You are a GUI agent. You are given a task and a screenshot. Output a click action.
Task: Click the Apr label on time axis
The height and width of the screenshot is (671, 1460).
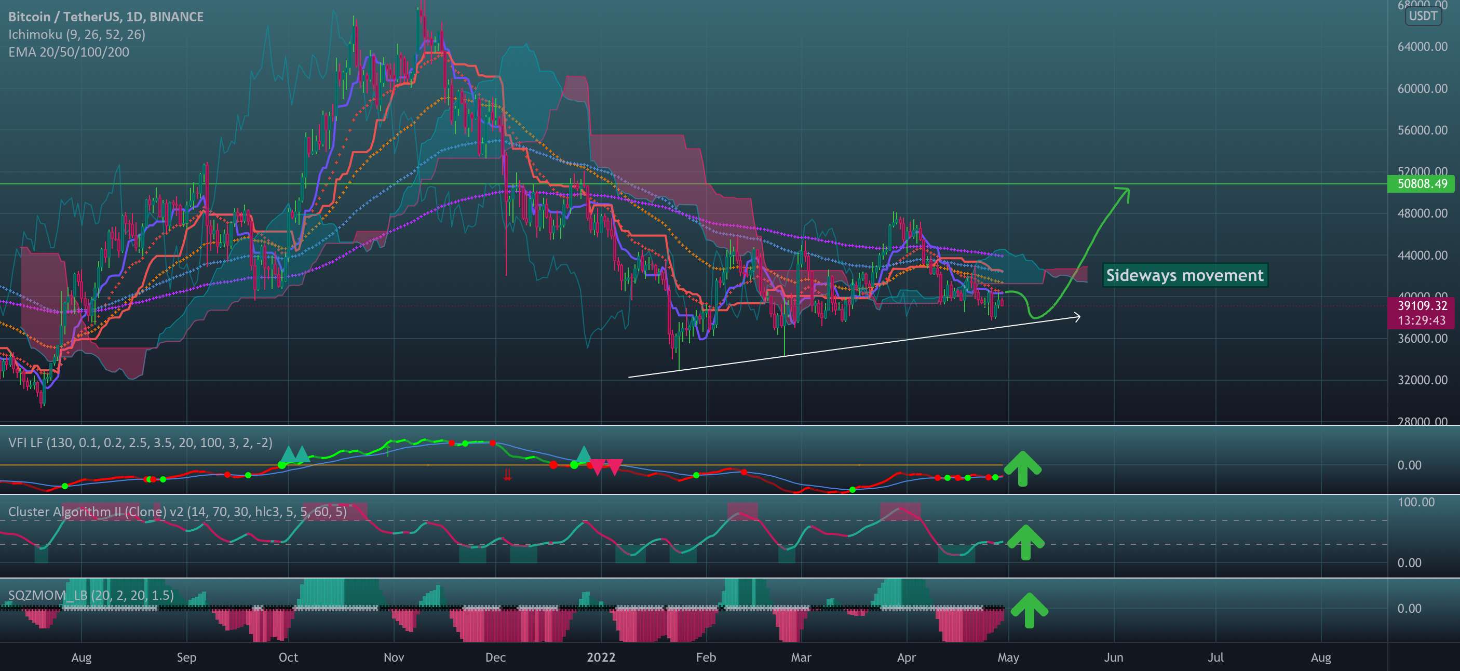coord(906,657)
